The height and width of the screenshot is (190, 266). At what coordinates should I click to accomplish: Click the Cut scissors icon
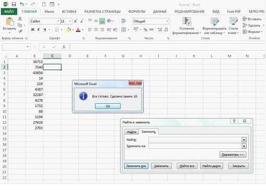[x=20, y=19]
